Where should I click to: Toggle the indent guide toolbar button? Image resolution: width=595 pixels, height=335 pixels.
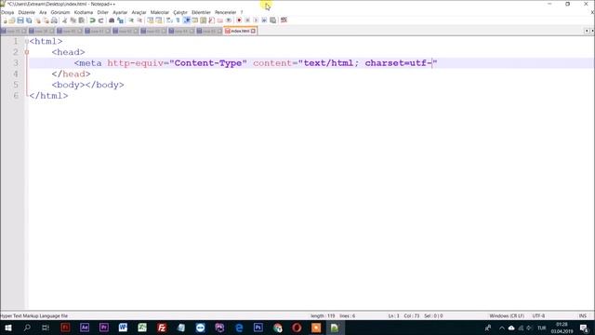(186, 20)
